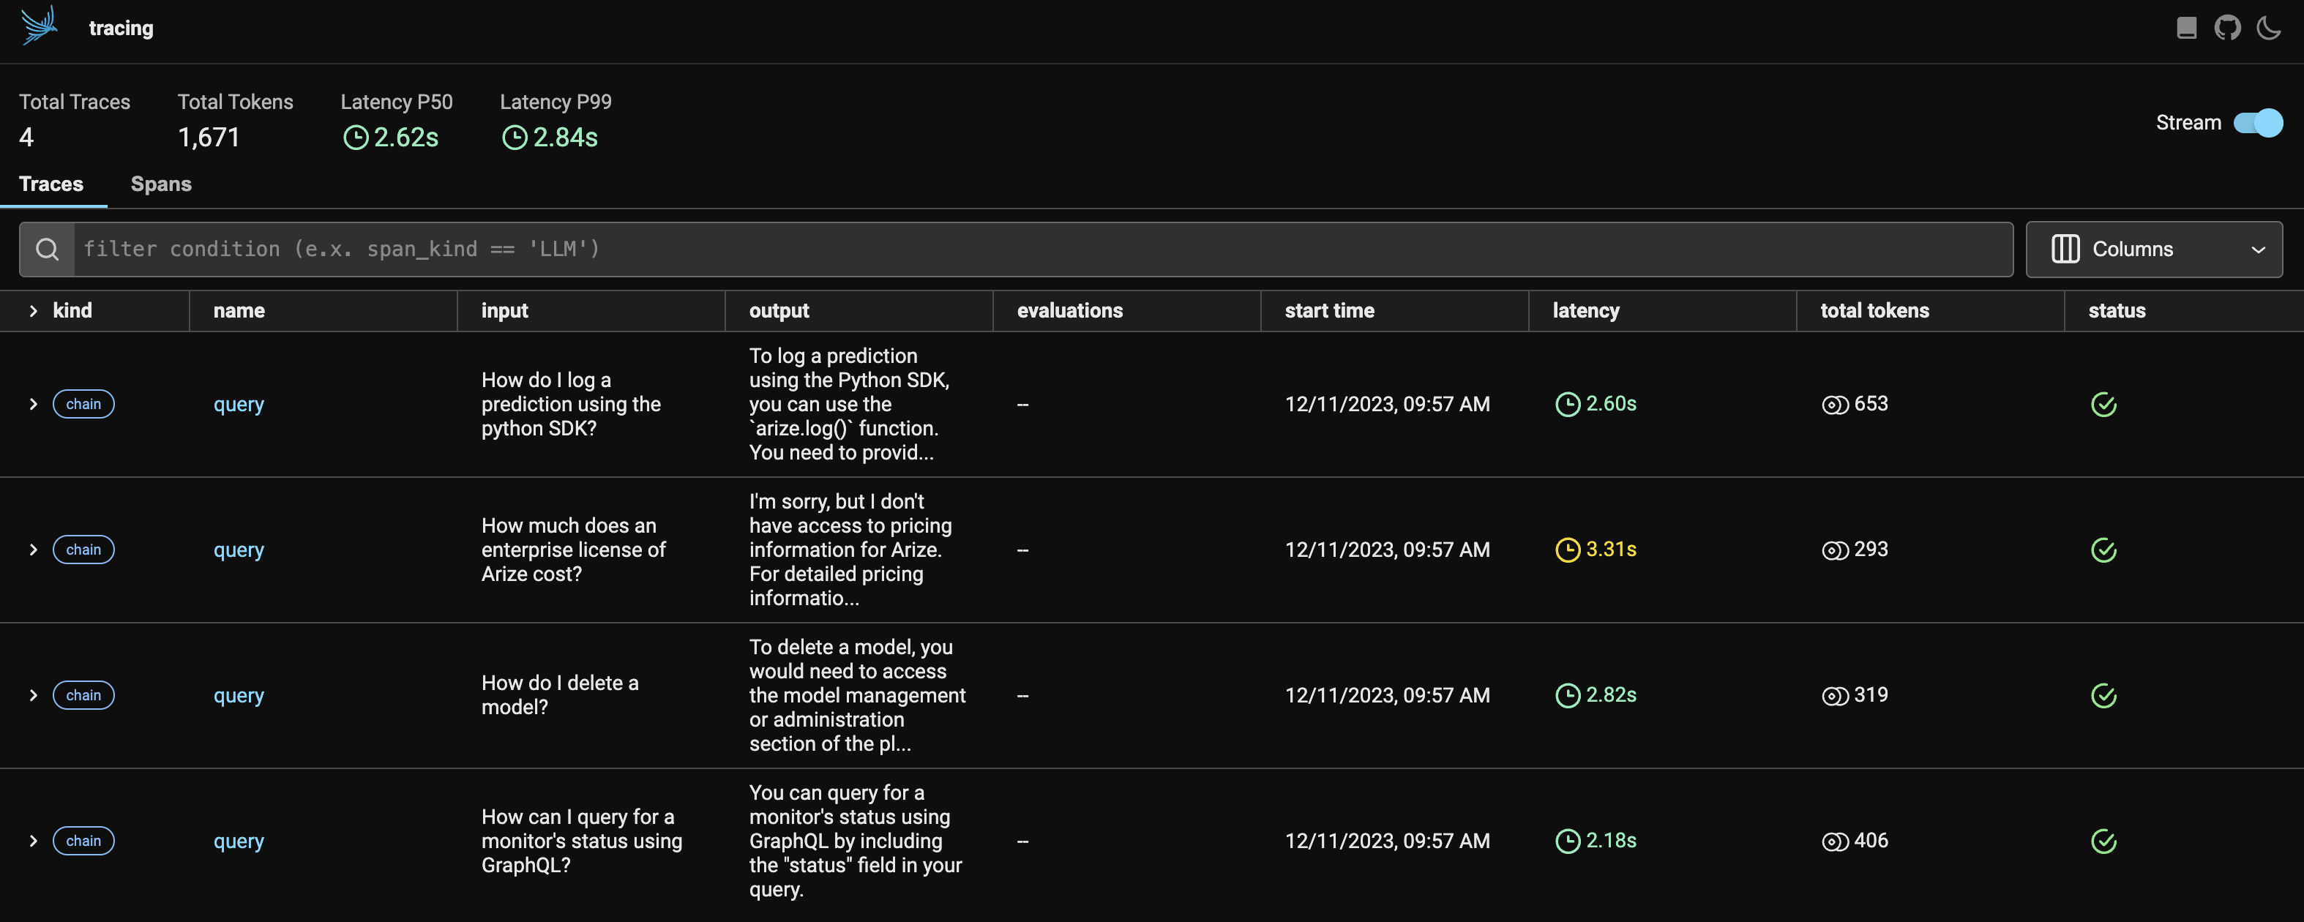Expand the delete a model trace row
The height and width of the screenshot is (922, 2304).
(x=33, y=696)
